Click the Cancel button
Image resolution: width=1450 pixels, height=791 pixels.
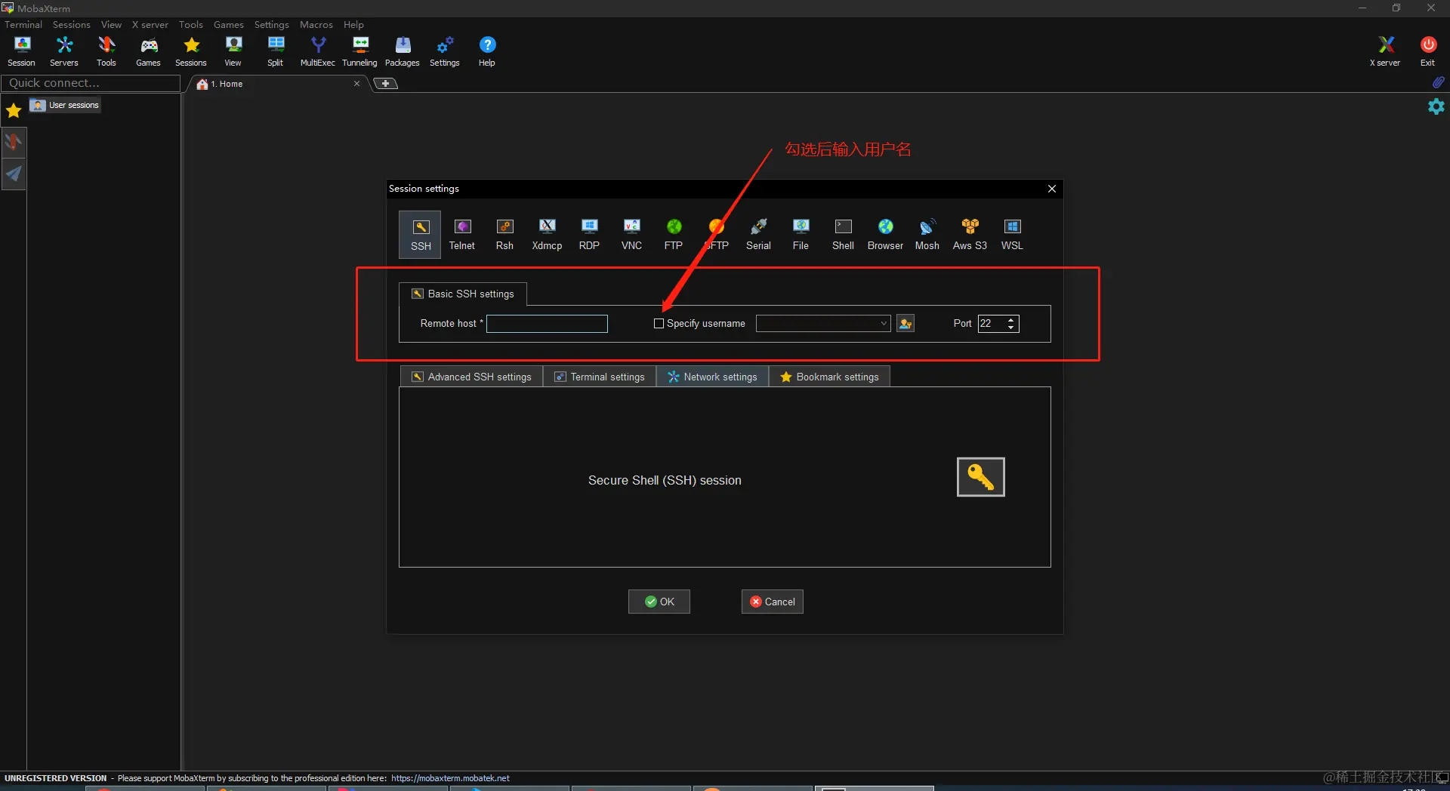[773, 602]
